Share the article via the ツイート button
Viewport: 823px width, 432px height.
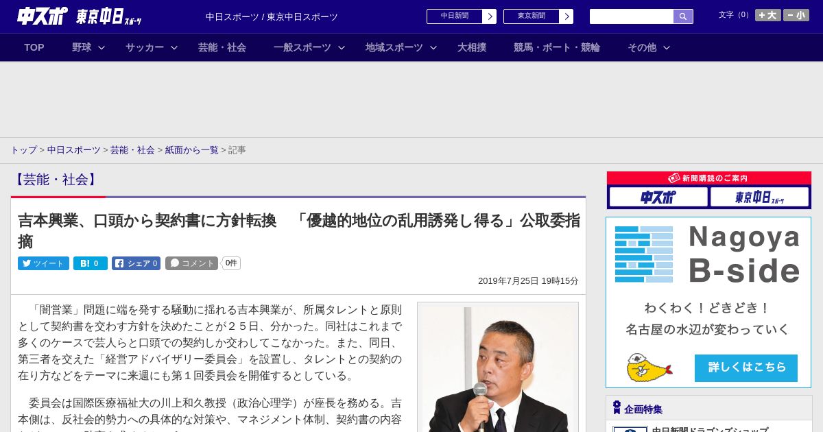[43, 263]
